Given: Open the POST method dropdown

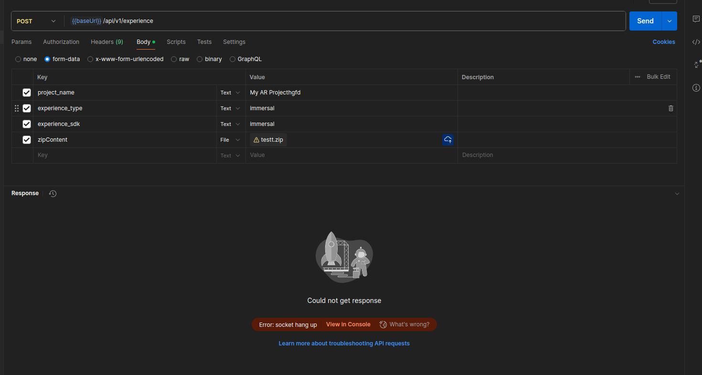Looking at the screenshot, I should point(36,21).
